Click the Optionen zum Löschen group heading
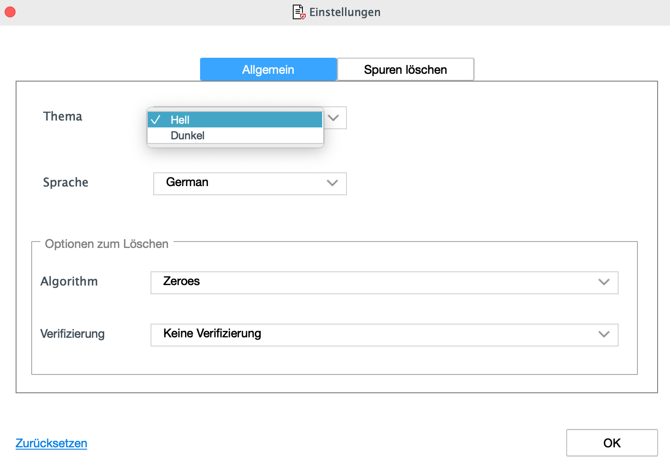 (107, 244)
